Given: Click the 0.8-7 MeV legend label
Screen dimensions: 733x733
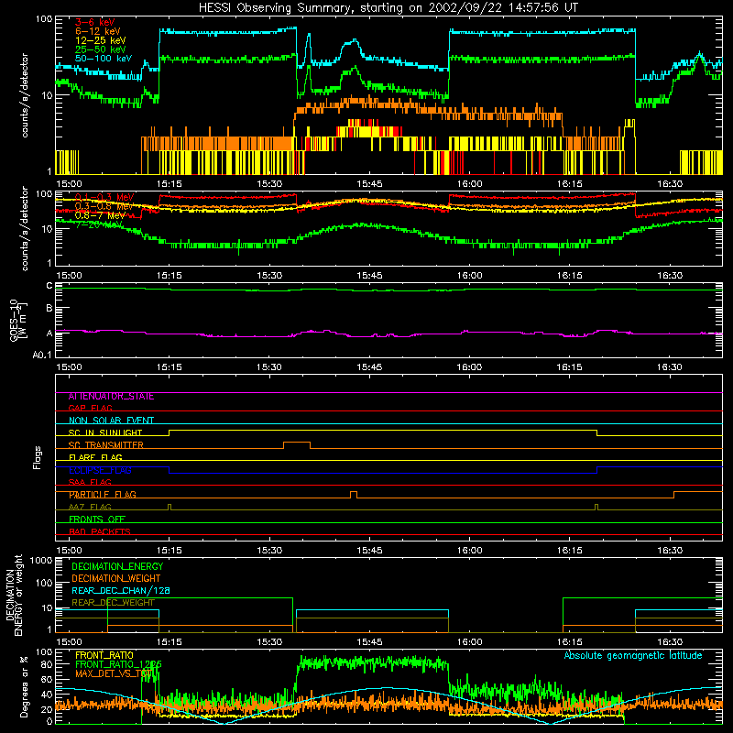Looking at the screenshot, I should (x=100, y=215).
